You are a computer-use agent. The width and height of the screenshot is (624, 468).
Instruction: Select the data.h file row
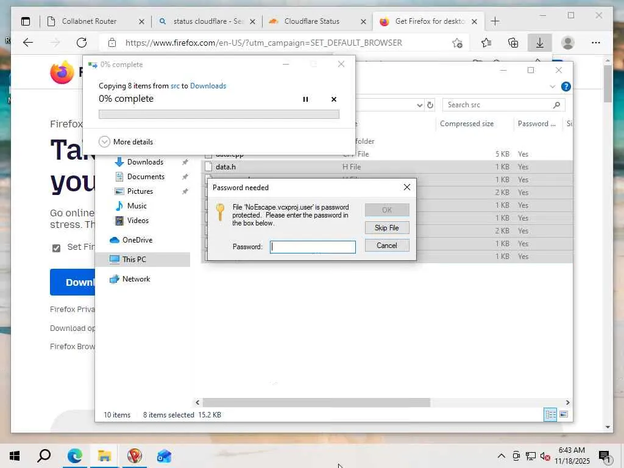(x=388, y=167)
